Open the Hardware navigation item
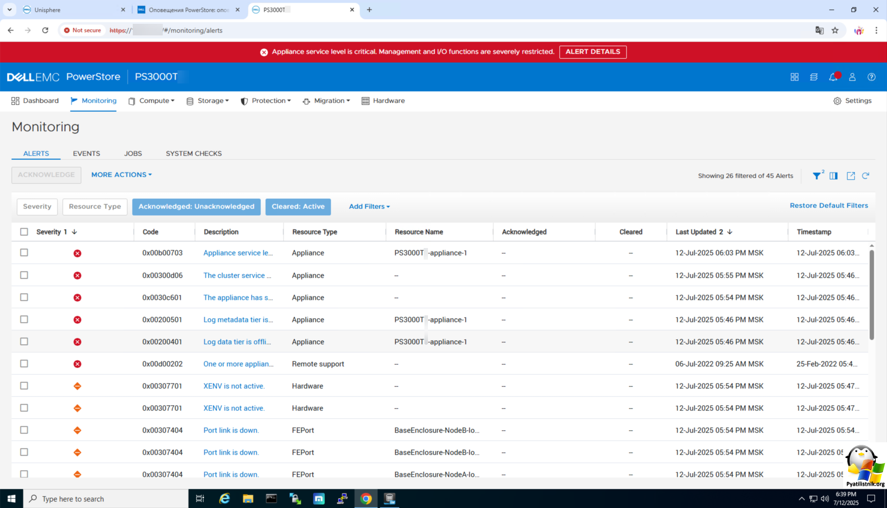 (383, 101)
